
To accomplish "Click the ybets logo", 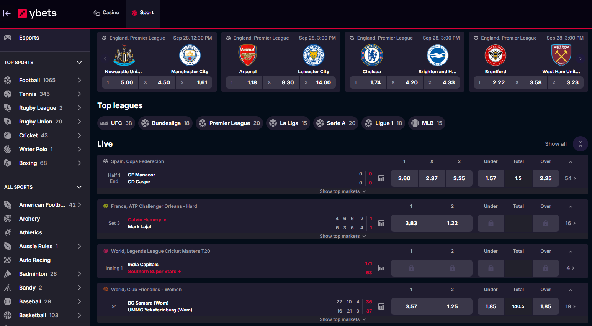I will pos(37,13).
